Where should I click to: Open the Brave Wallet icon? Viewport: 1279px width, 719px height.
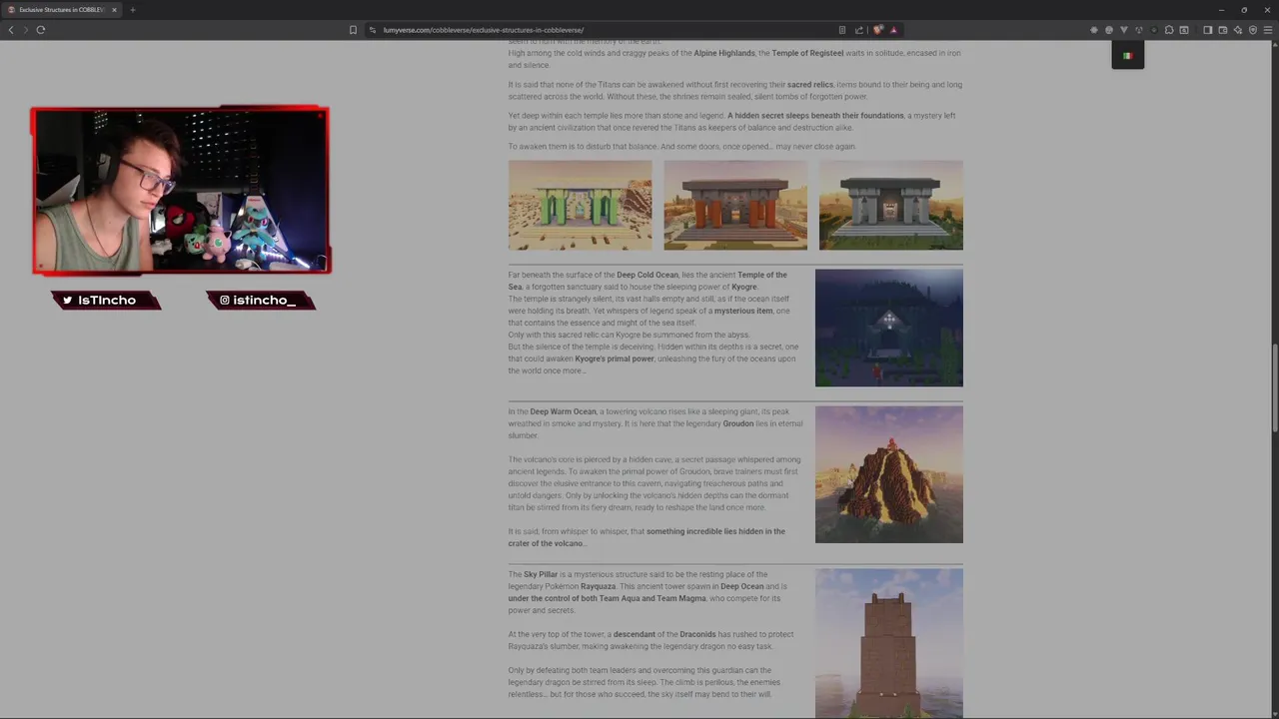pos(1223,30)
